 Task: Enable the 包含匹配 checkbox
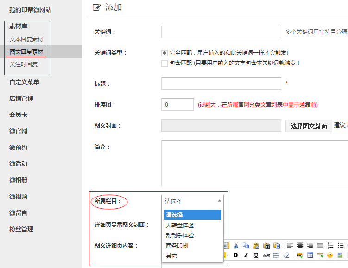pos(165,63)
